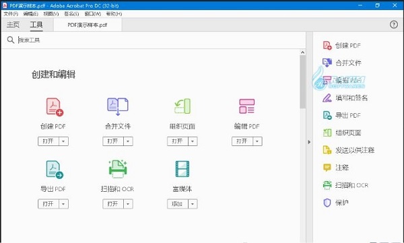Viewport: 404px width, 243px height.
Task: Click the vertical scrollbar thumb
Action: [302, 82]
